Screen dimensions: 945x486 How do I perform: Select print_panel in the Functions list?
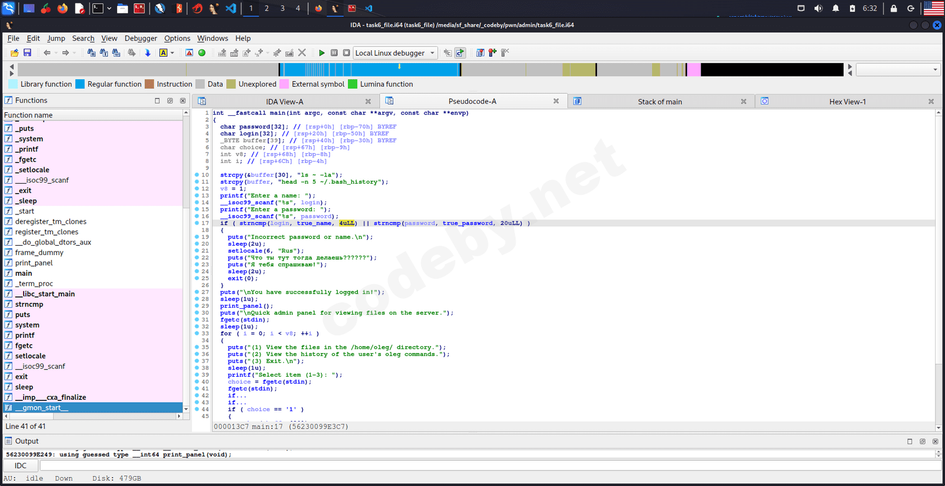(34, 263)
